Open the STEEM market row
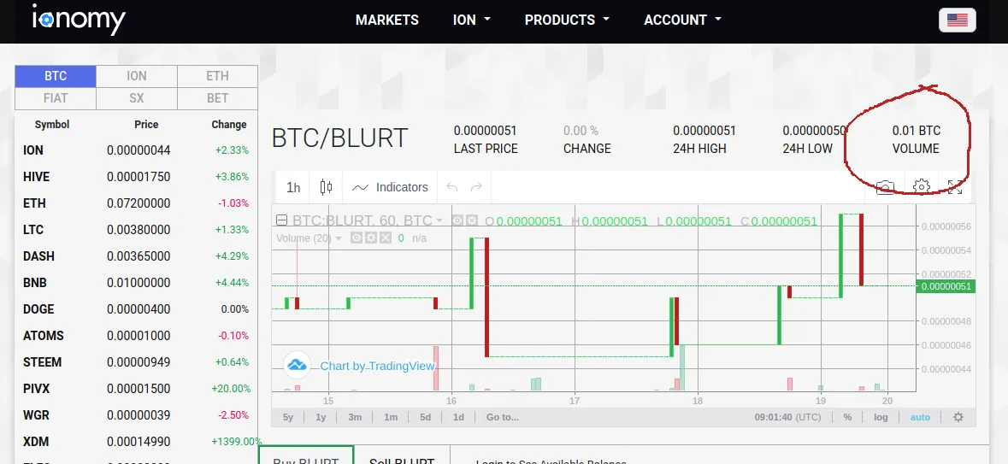This screenshot has height=464, width=1008. click(x=136, y=361)
